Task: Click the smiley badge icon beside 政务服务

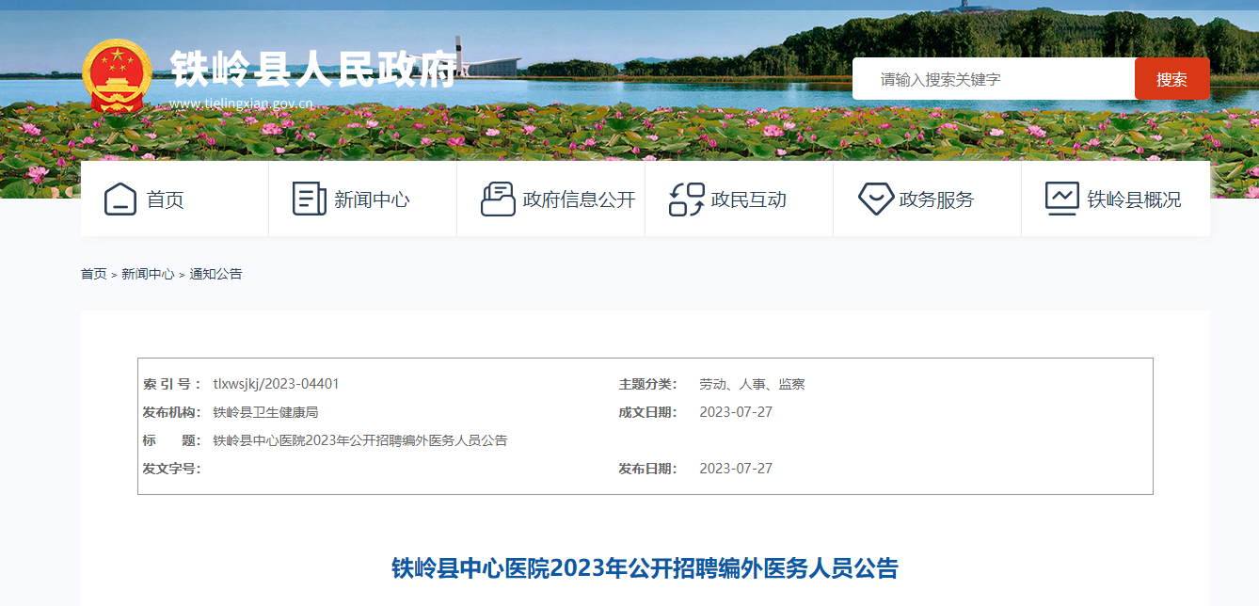Action: [x=875, y=199]
